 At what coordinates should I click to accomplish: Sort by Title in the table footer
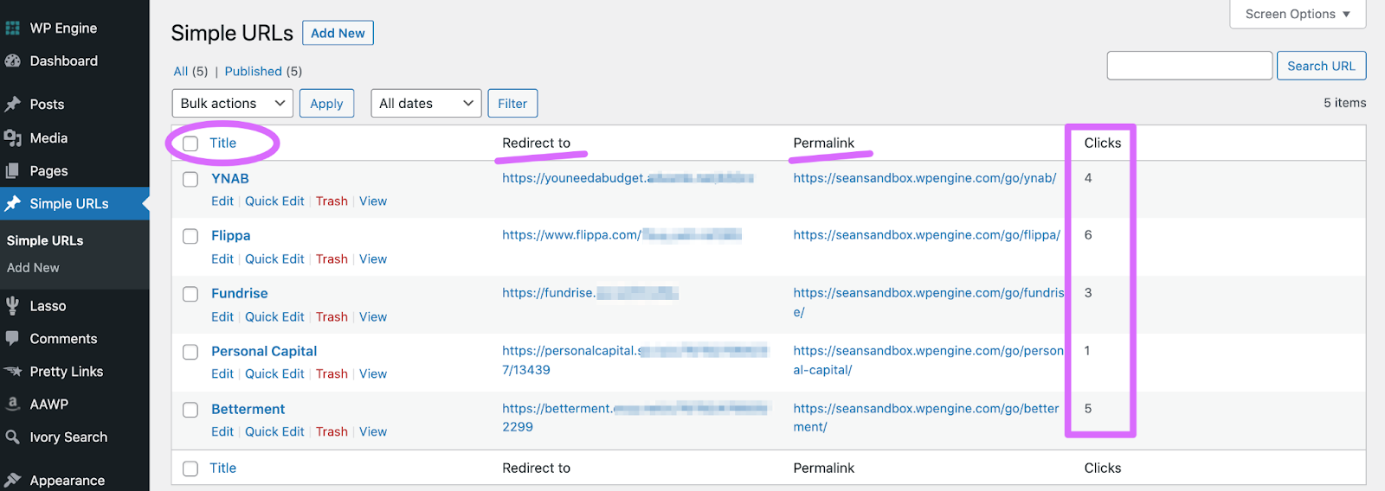click(222, 468)
